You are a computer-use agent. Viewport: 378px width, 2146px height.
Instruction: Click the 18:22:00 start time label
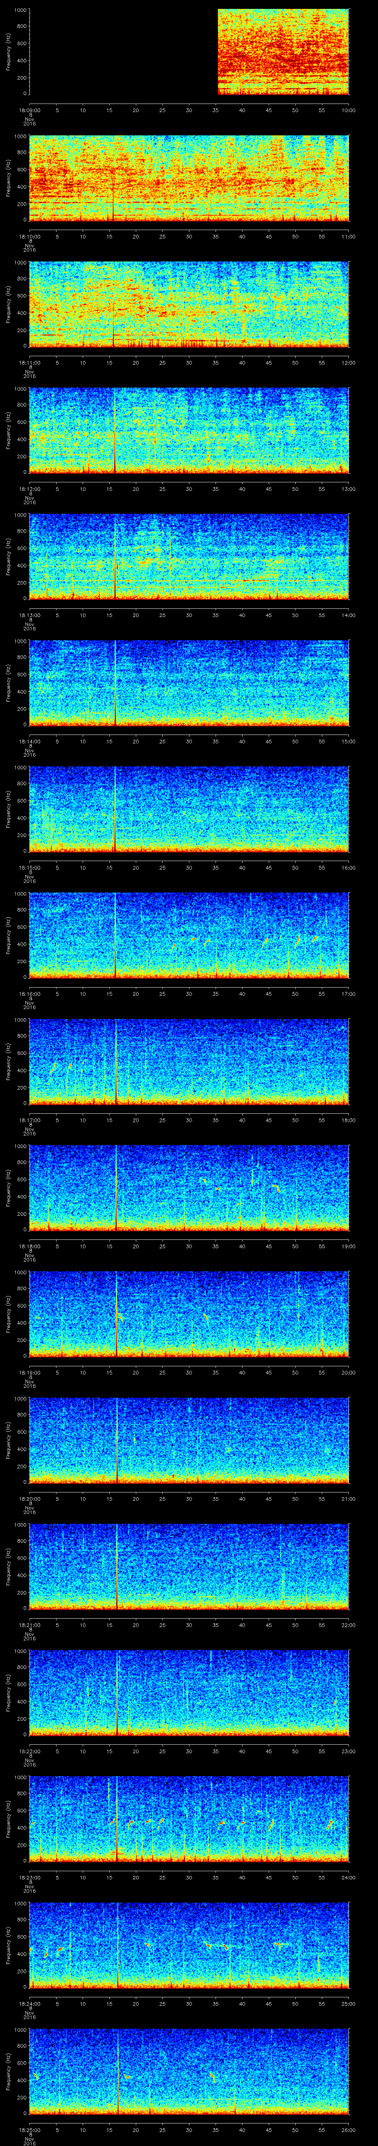coord(29,1751)
